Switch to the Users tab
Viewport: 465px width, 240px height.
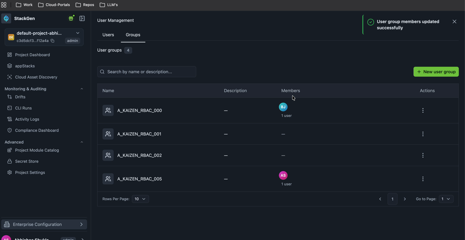(108, 35)
